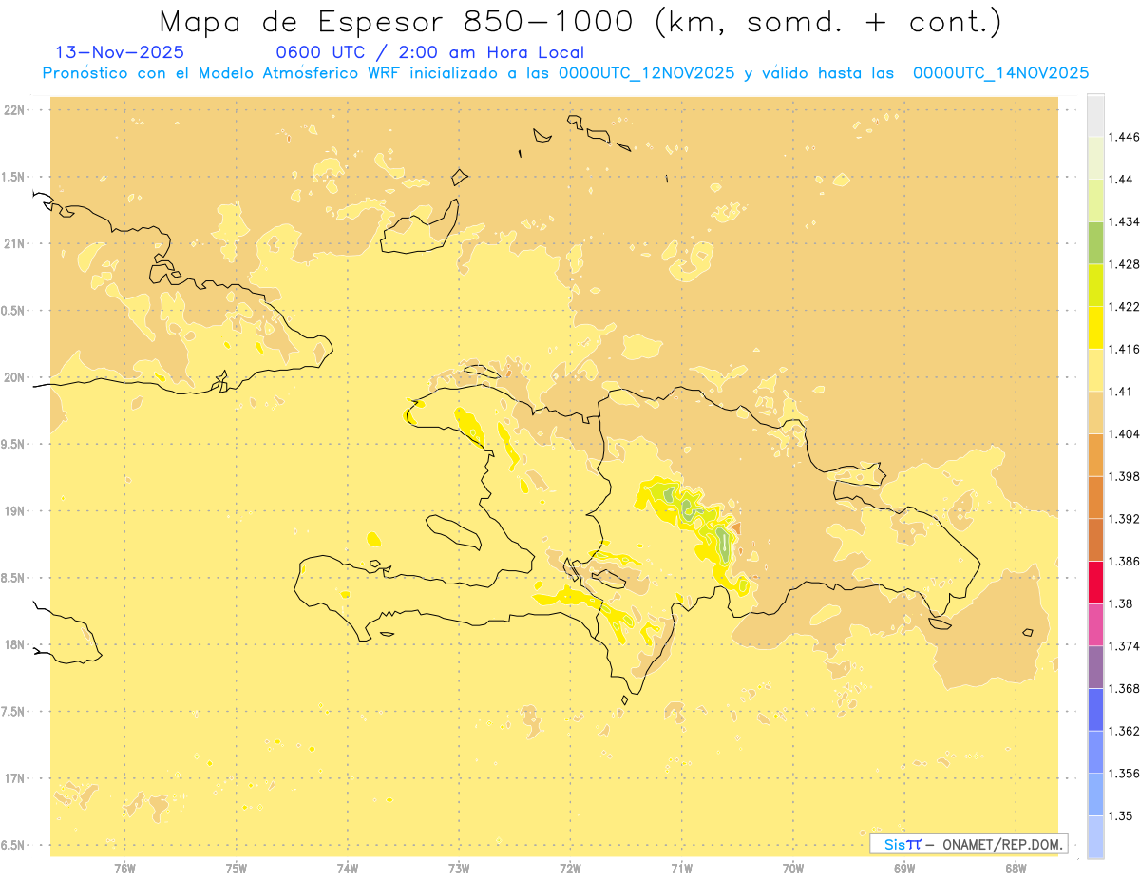Viewport: 1140px width, 881px height.
Task: Click the '1.392' colorbar value
Action: pyautogui.click(x=1124, y=519)
